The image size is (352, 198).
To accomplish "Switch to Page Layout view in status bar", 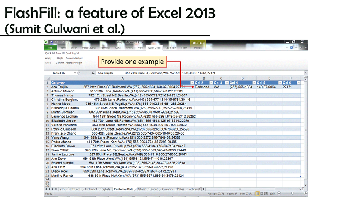I will [x=262, y=194].
